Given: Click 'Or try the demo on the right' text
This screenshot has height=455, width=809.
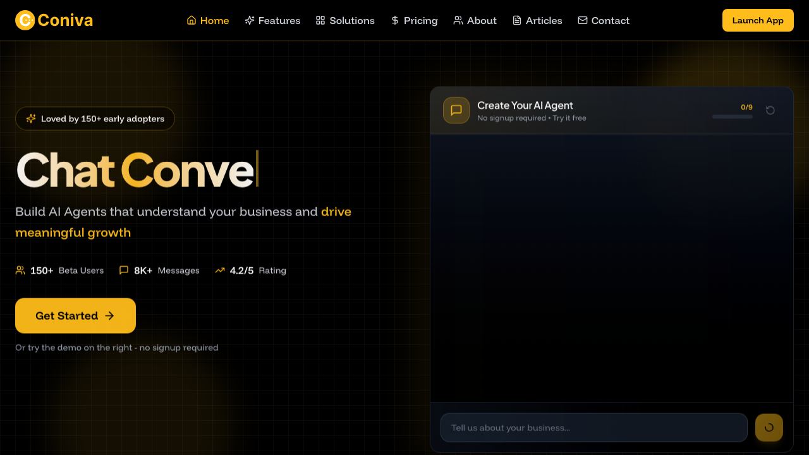Looking at the screenshot, I should click(117, 347).
